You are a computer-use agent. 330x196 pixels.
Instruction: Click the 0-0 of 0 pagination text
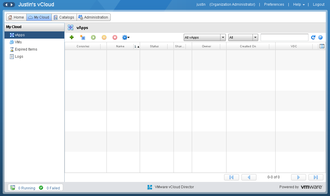click(273, 177)
